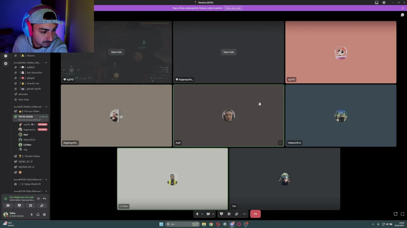The width and height of the screenshot is (407, 228).
Task: Click 'Yayını İzle' on açi242's stream tile
Action: click(116, 52)
